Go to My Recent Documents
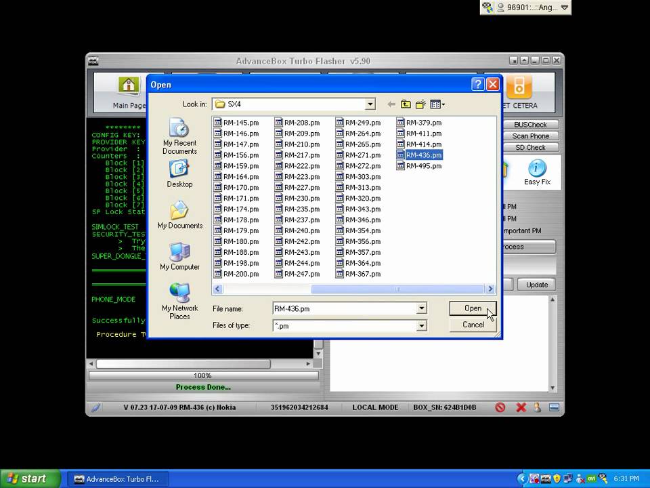 tap(180, 136)
